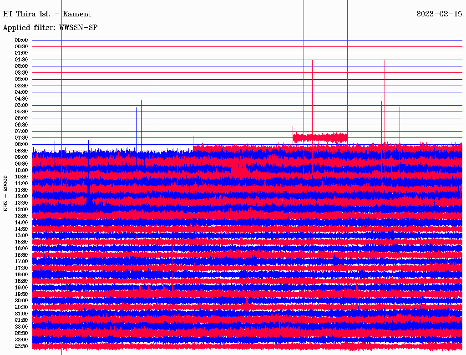Click the 07:00 time label

21,132
